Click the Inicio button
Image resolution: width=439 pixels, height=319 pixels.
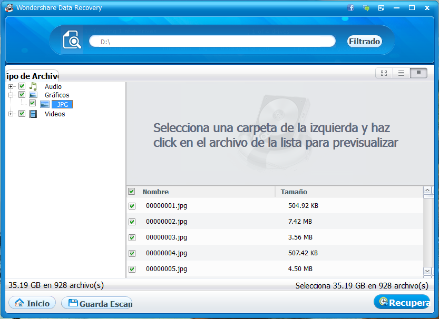coord(32,303)
